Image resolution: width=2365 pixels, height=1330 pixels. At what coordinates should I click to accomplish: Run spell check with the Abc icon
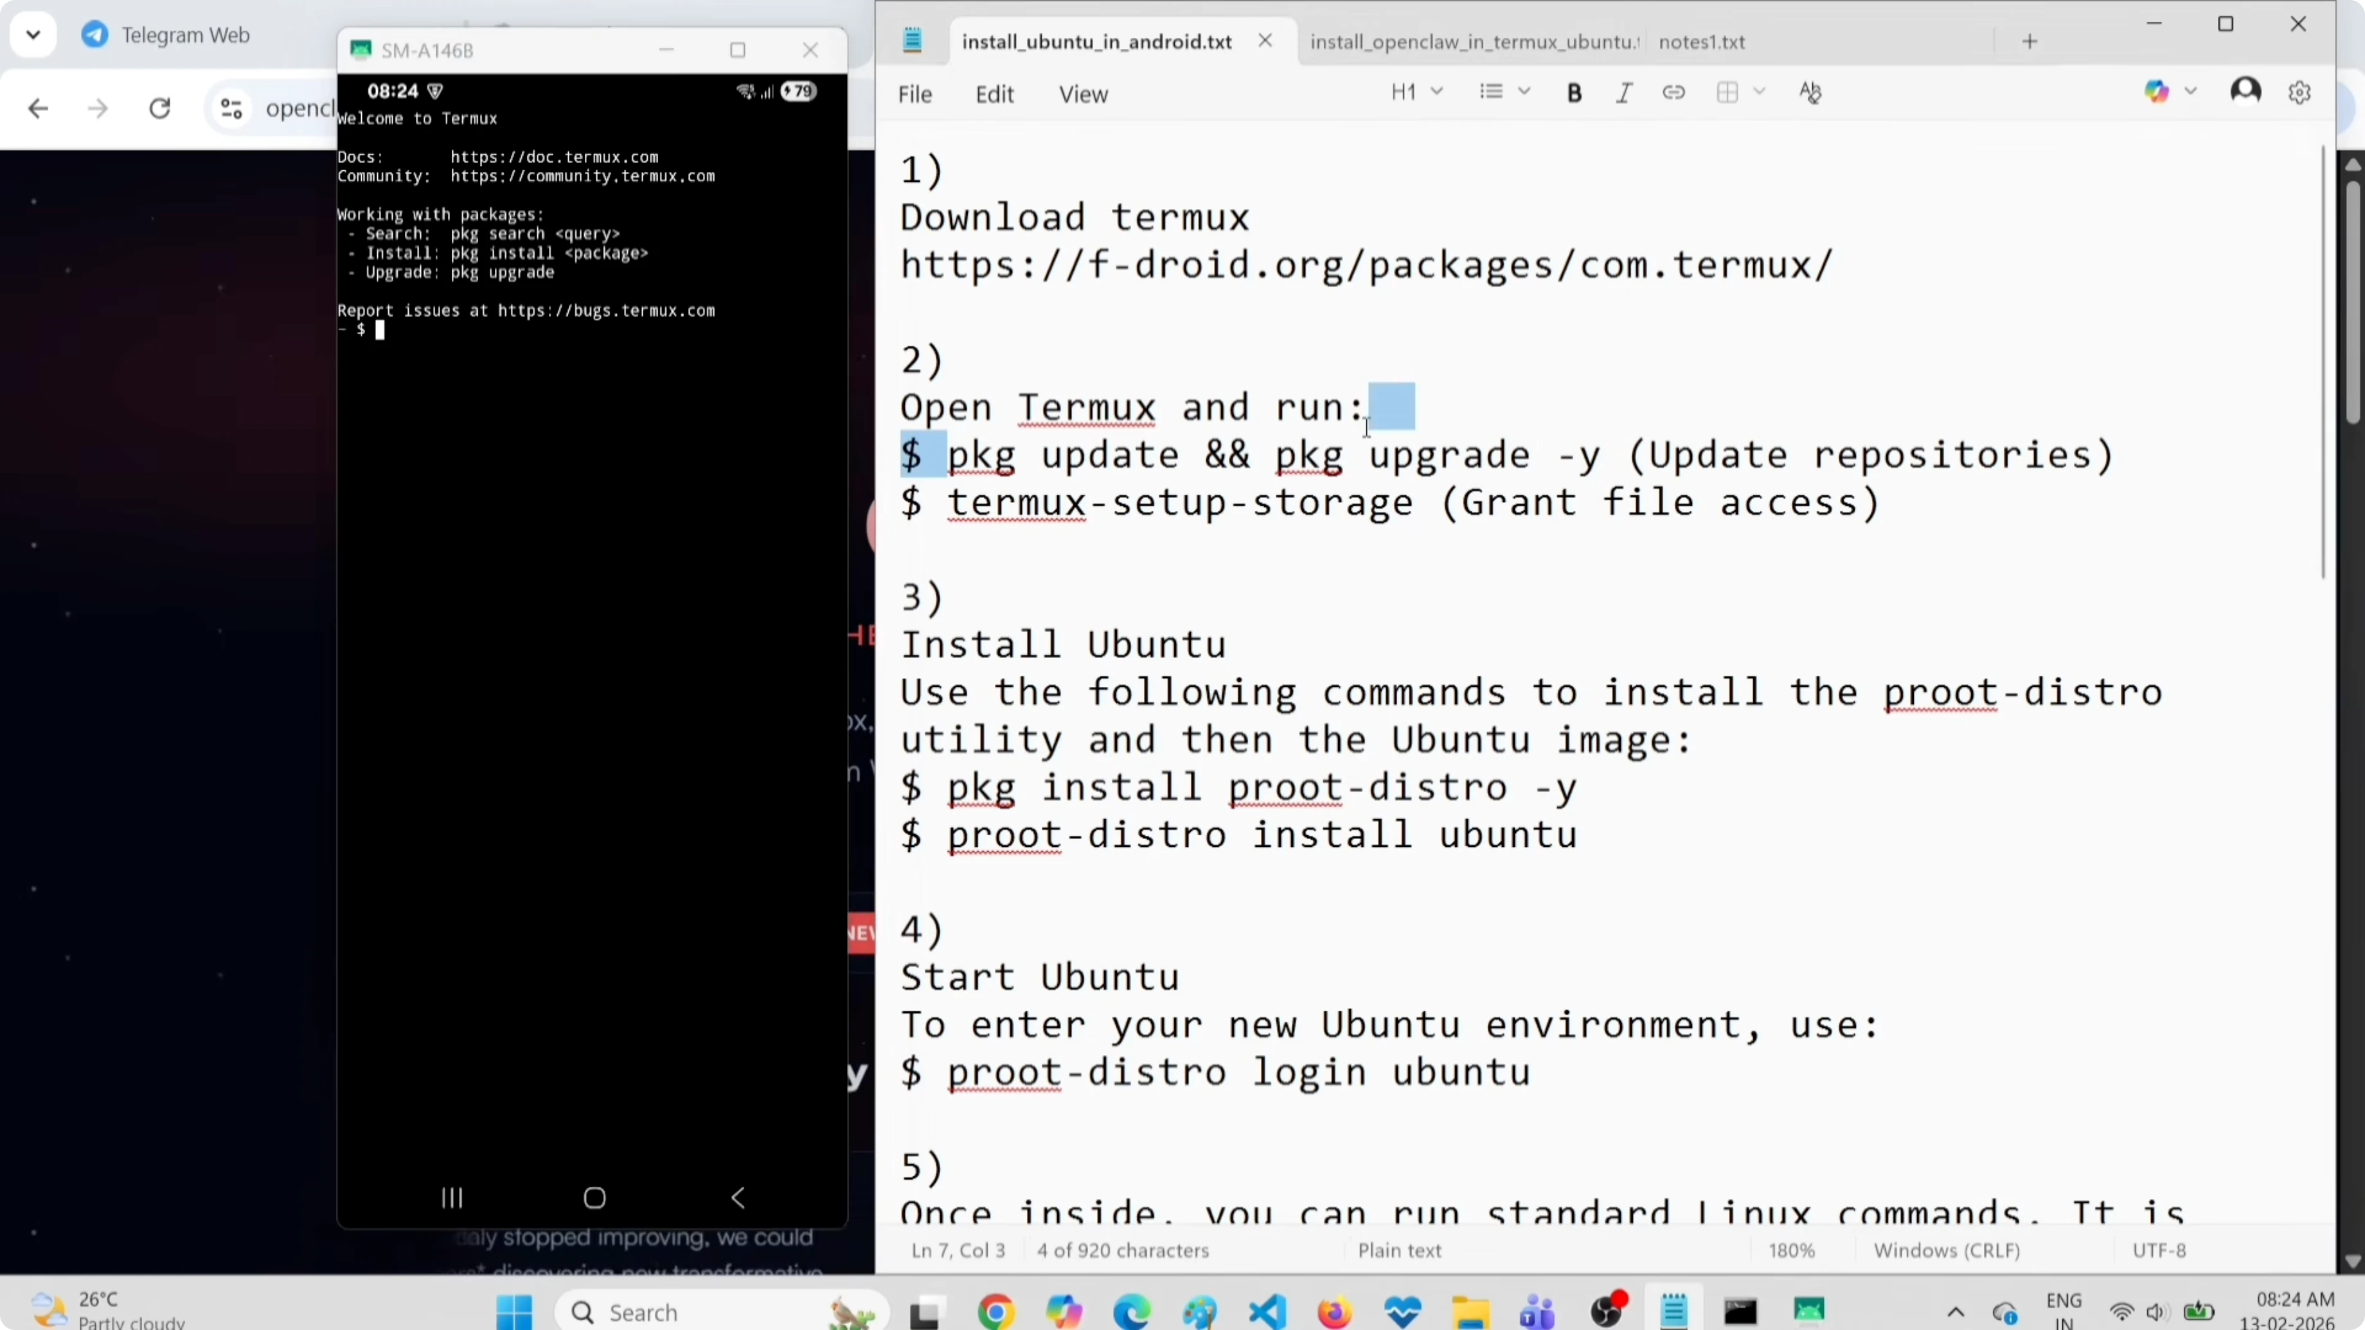click(1810, 92)
